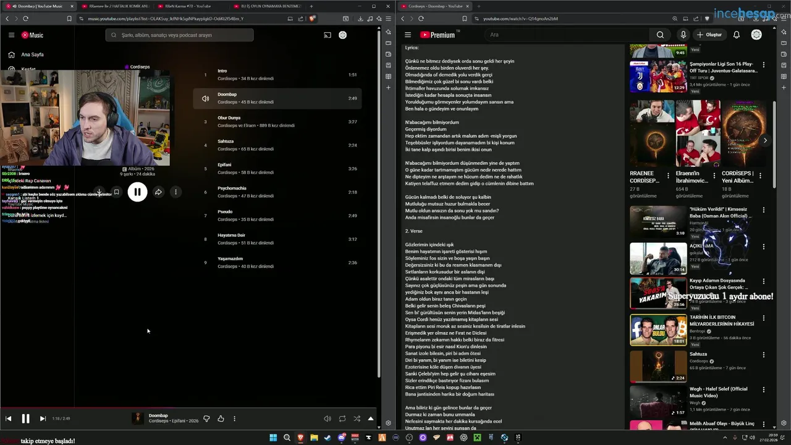Dislike Doombap with the thumbs-down icon
Screen dimensions: 791x445
[x=206, y=418]
